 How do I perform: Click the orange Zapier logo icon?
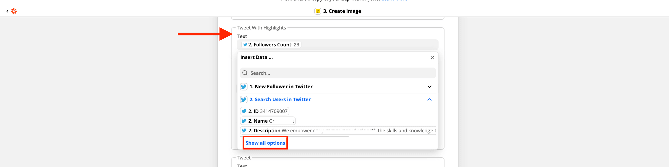pyautogui.click(x=14, y=11)
